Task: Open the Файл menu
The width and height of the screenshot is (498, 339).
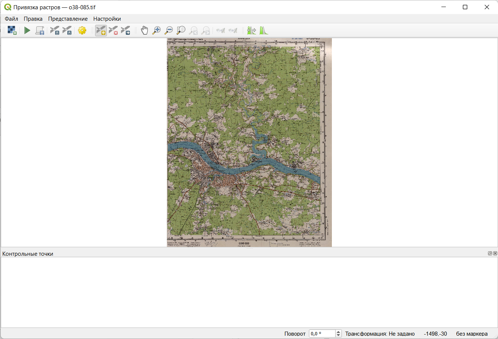Action: point(11,19)
